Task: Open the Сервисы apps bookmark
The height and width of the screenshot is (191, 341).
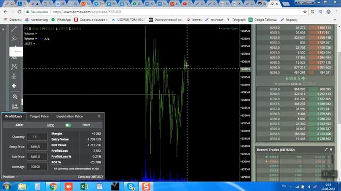Action: (13, 20)
